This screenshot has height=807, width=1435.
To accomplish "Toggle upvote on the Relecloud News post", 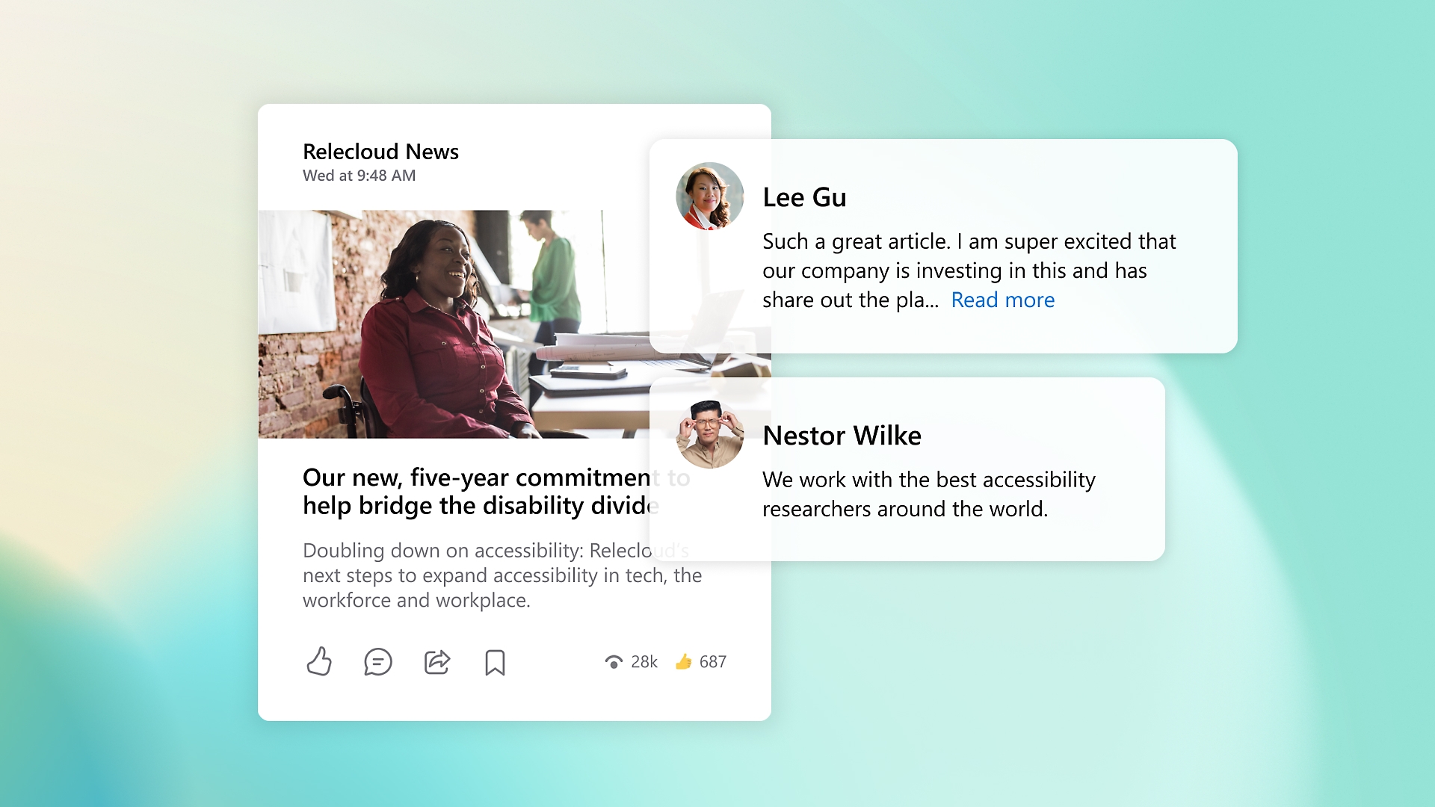I will [319, 661].
